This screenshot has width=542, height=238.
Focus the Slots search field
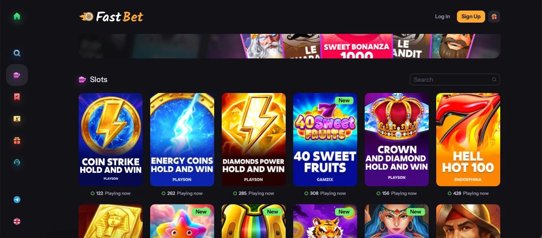coord(455,79)
